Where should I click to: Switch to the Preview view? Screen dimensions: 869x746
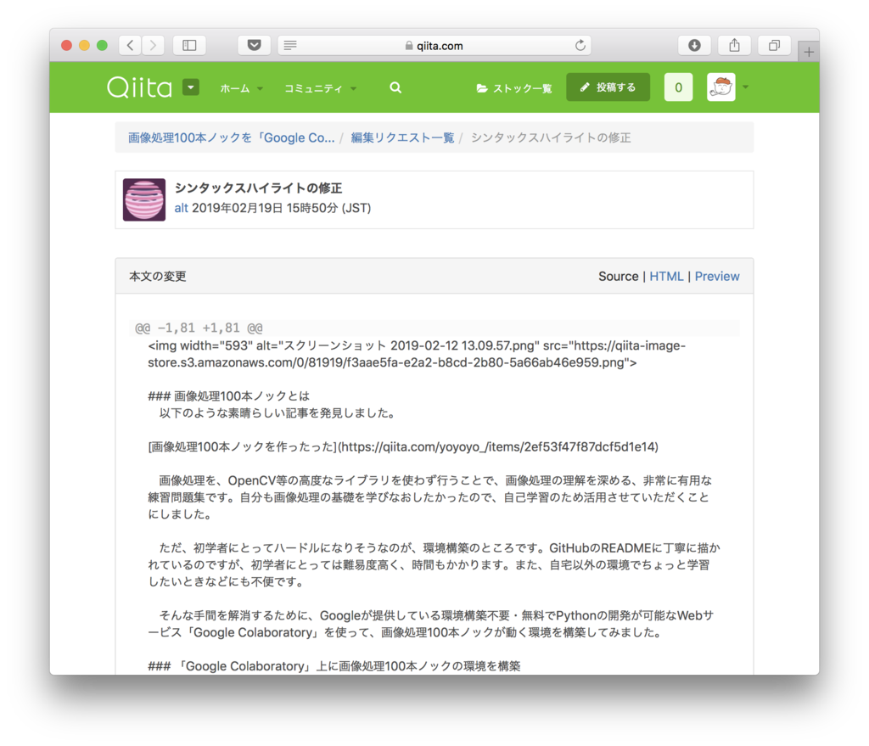[x=717, y=276]
